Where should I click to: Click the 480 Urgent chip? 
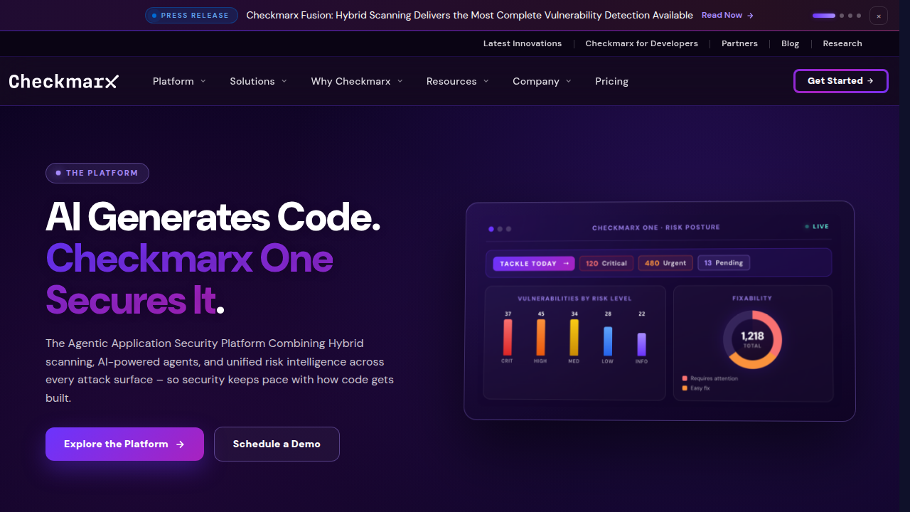pyautogui.click(x=665, y=263)
